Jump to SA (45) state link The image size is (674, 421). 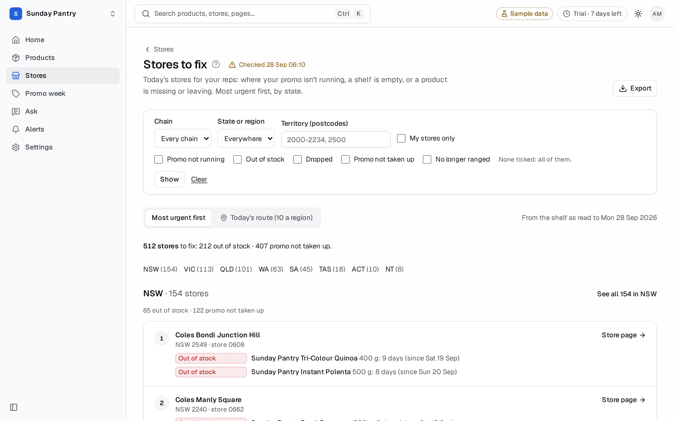point(301,269)
